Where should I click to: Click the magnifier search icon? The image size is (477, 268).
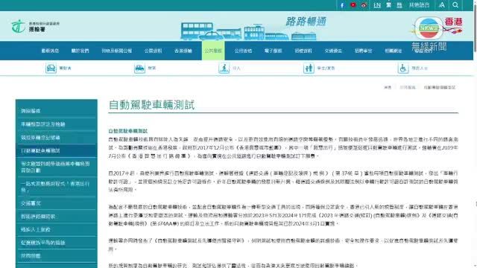click(x=455, y=5)
